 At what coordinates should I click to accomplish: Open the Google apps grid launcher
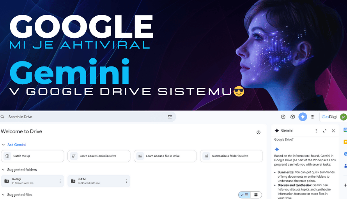312,117
